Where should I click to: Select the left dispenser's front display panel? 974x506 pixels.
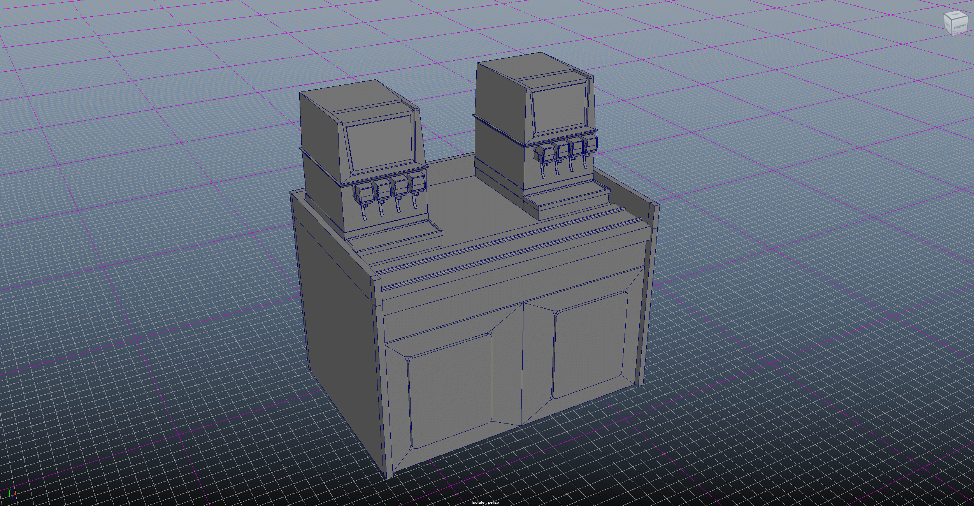pyautogui.click(x=379, y=143)
